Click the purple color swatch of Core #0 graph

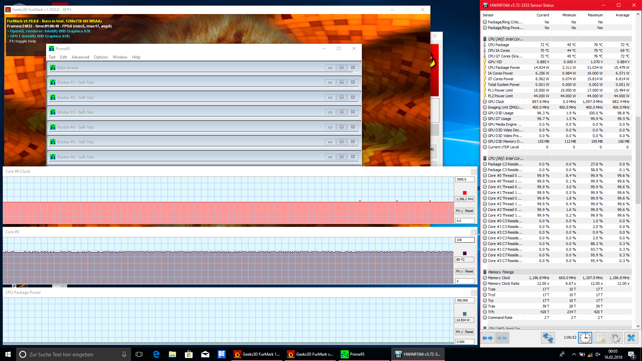464,253
